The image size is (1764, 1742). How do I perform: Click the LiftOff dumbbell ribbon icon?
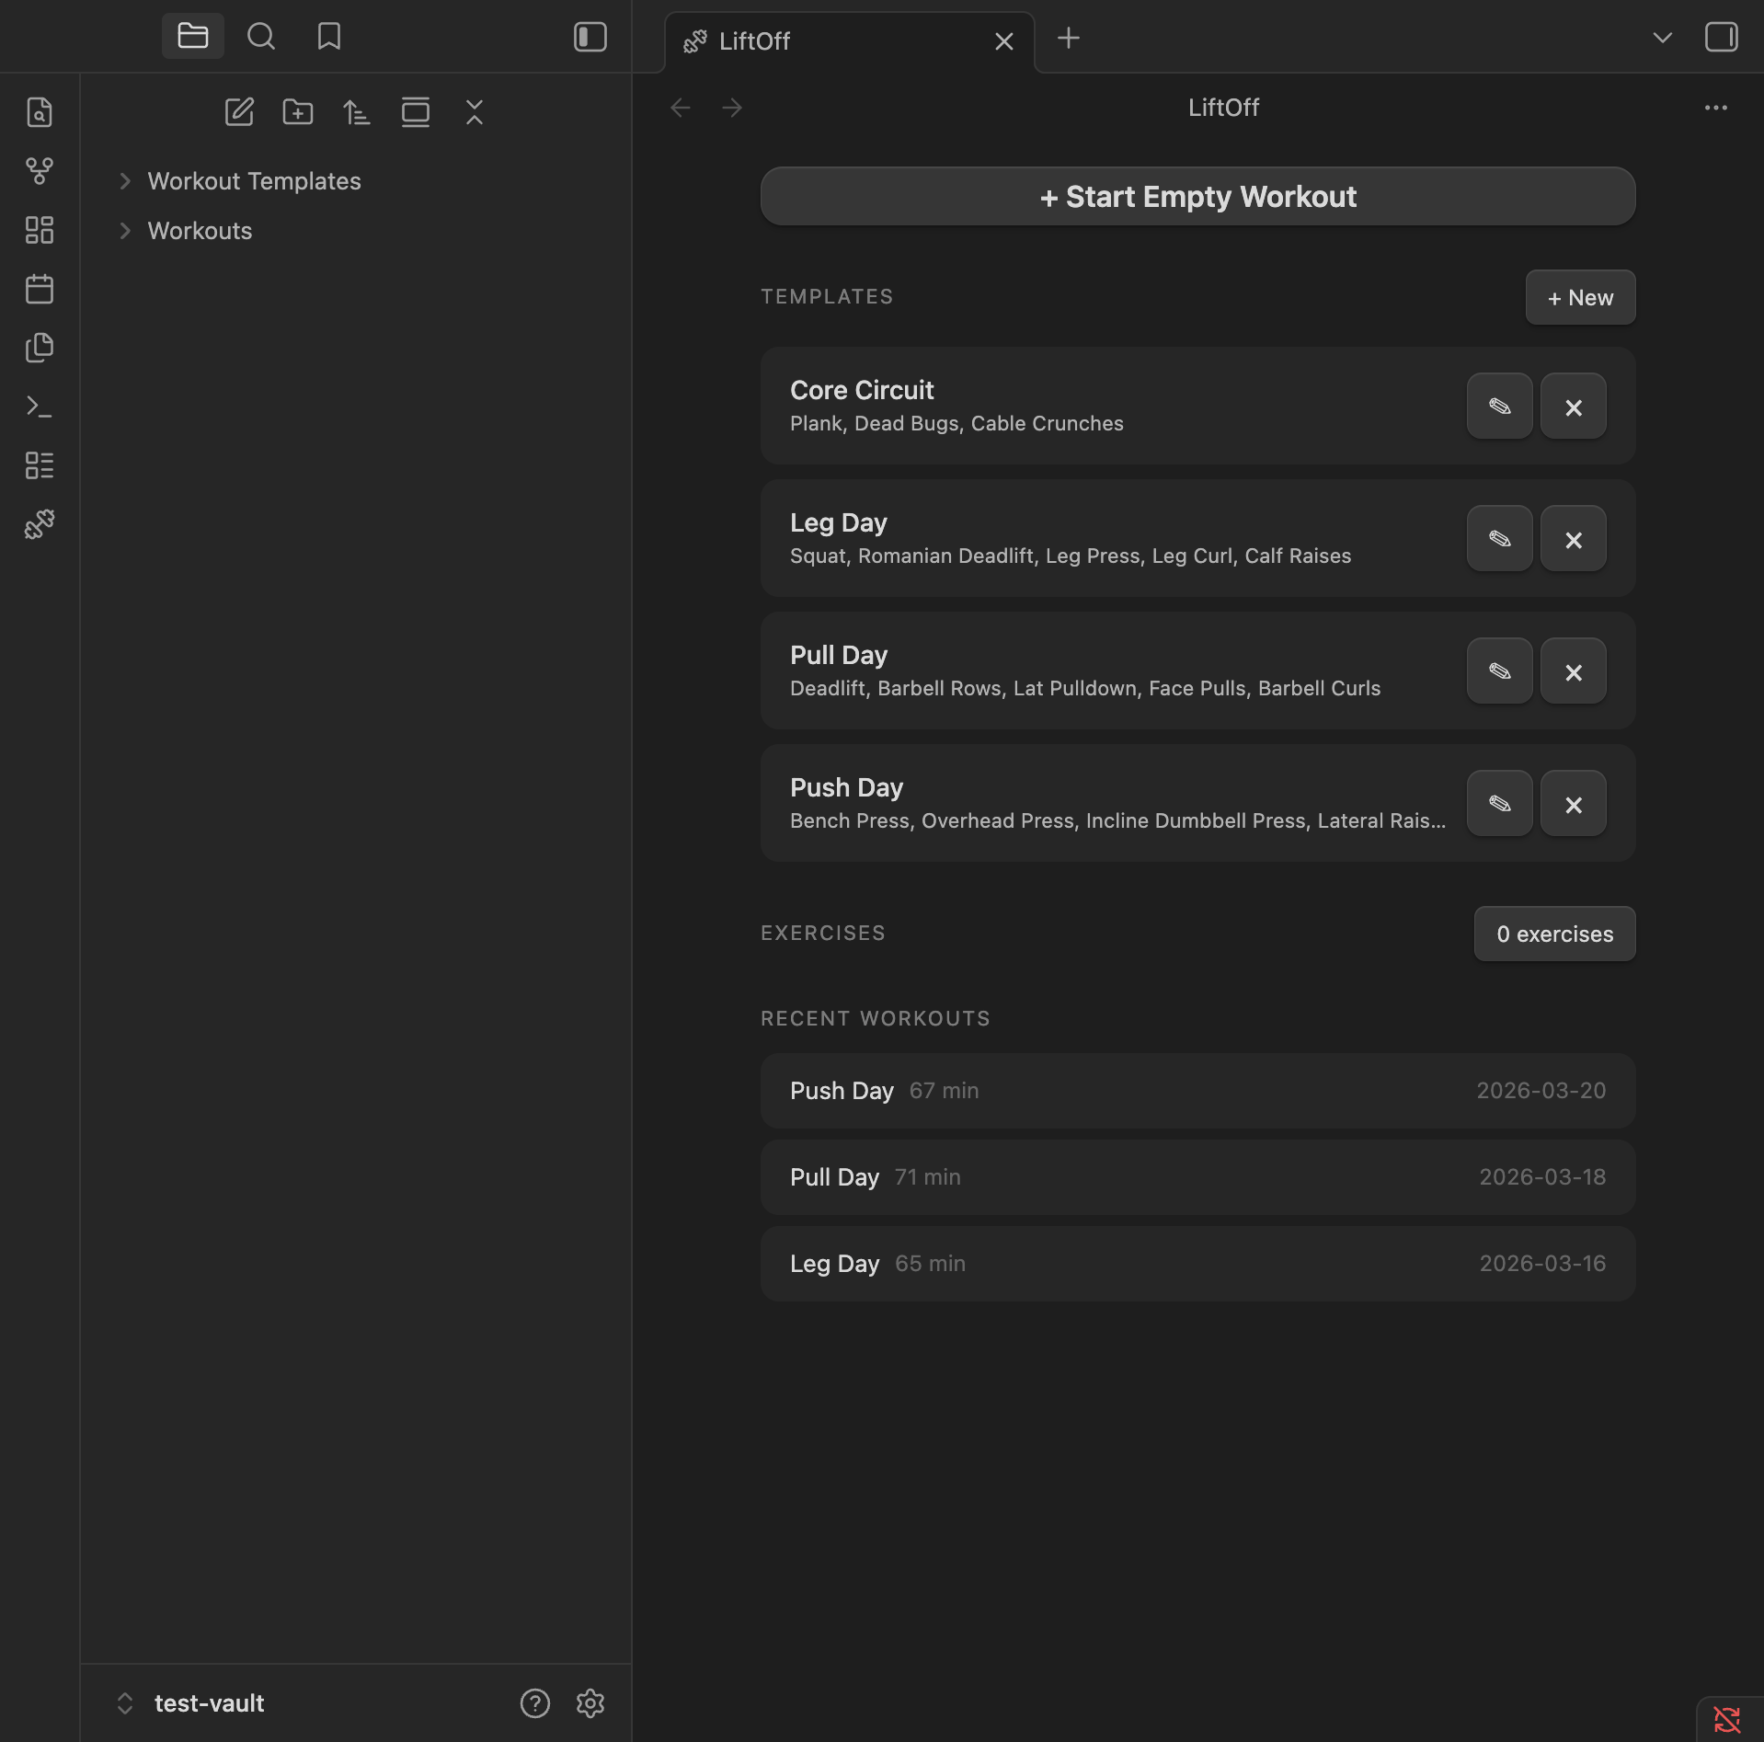pos(40,524)
